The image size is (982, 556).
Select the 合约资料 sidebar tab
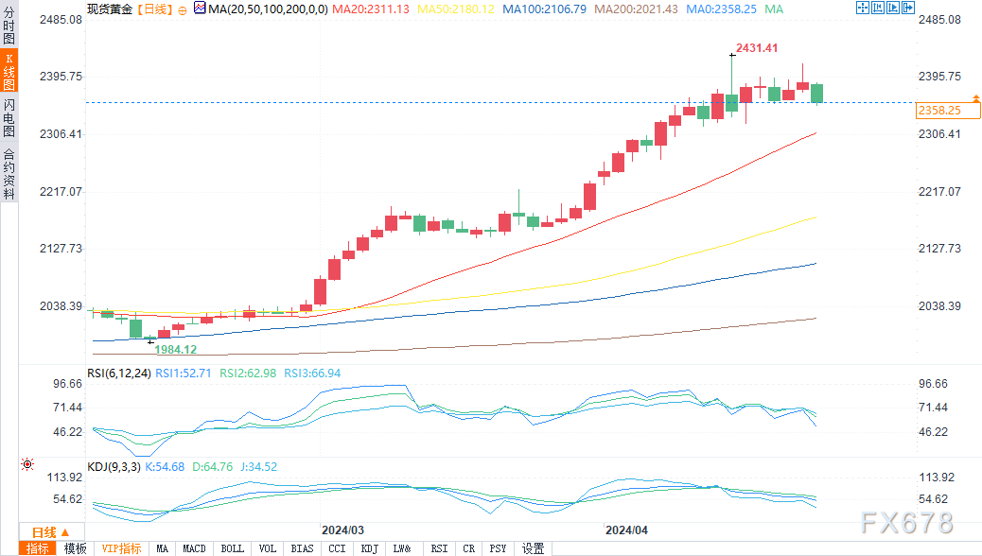point(9,174)
